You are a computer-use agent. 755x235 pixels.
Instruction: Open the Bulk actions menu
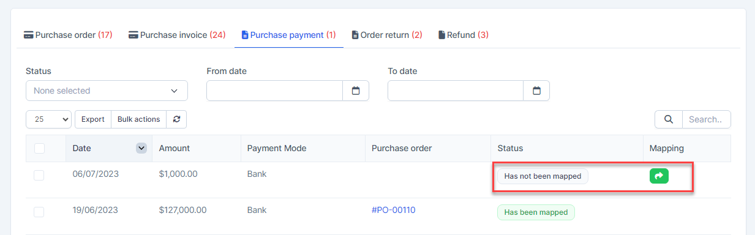pyautogui.click(x=138, y=119)
